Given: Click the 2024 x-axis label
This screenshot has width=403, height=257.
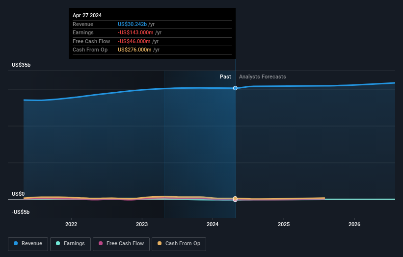Looking at the screenshot, I should click(213, 224).
